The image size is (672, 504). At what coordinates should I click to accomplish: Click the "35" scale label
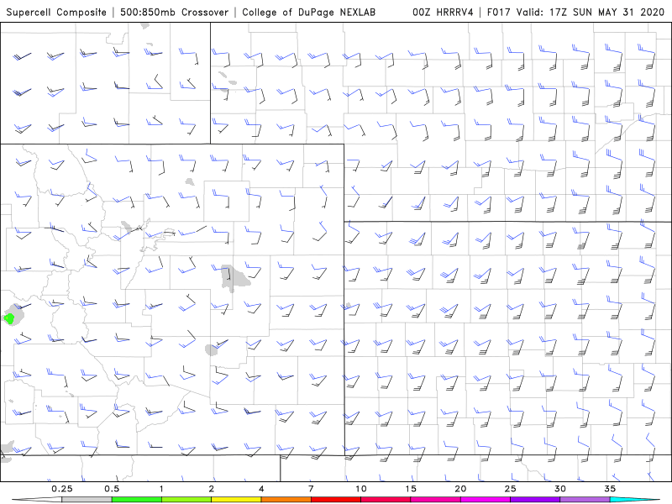point(610,489)
